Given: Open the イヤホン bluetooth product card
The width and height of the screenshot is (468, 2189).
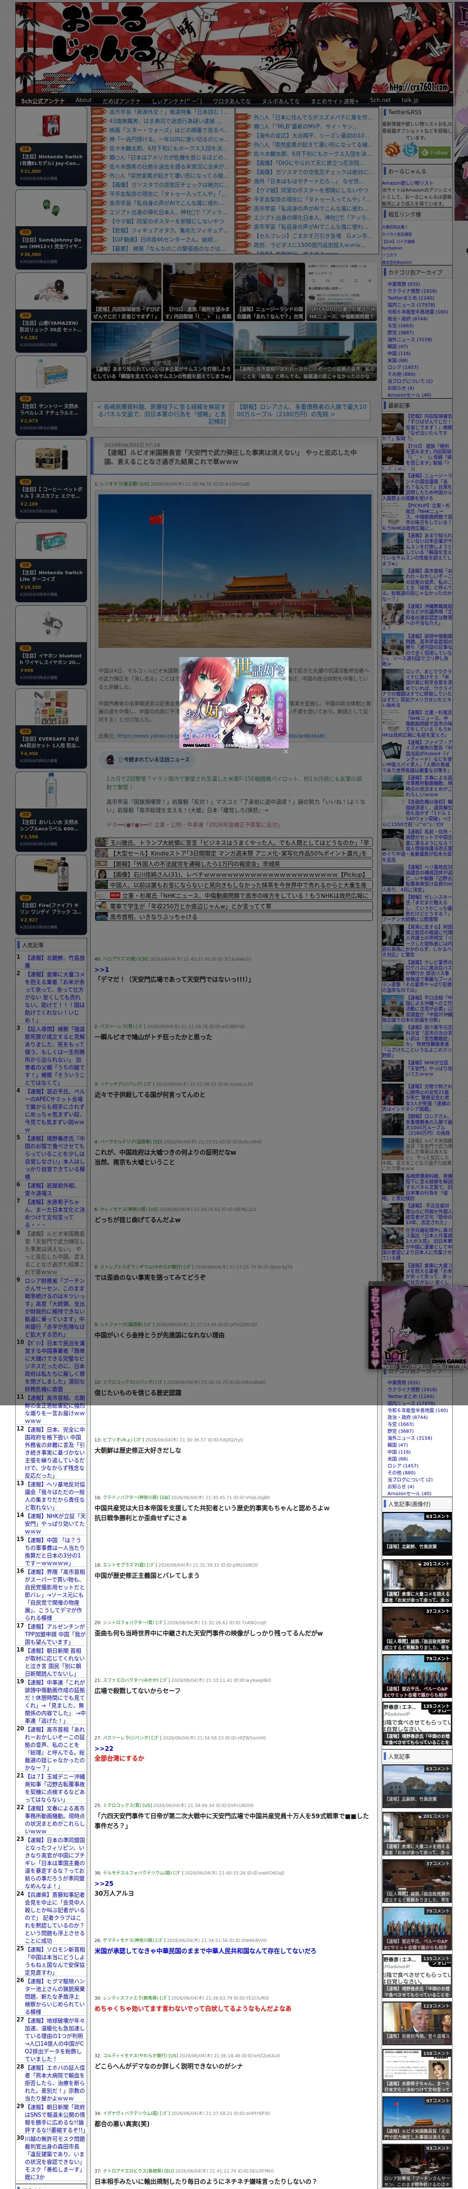Looking at the screenshot, I should coord(51,645).
